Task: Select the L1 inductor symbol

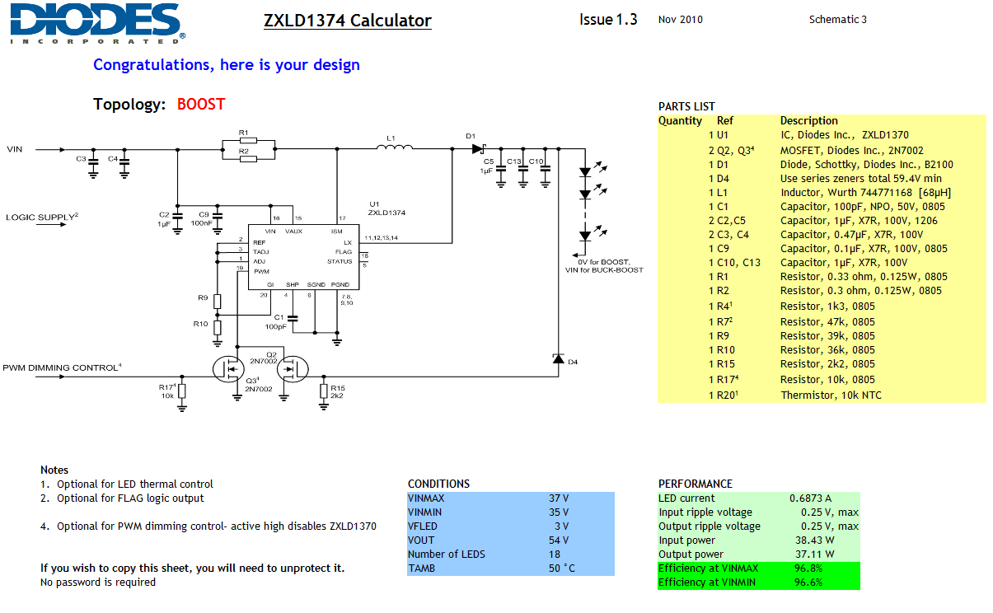Action: tap(395, 148)
